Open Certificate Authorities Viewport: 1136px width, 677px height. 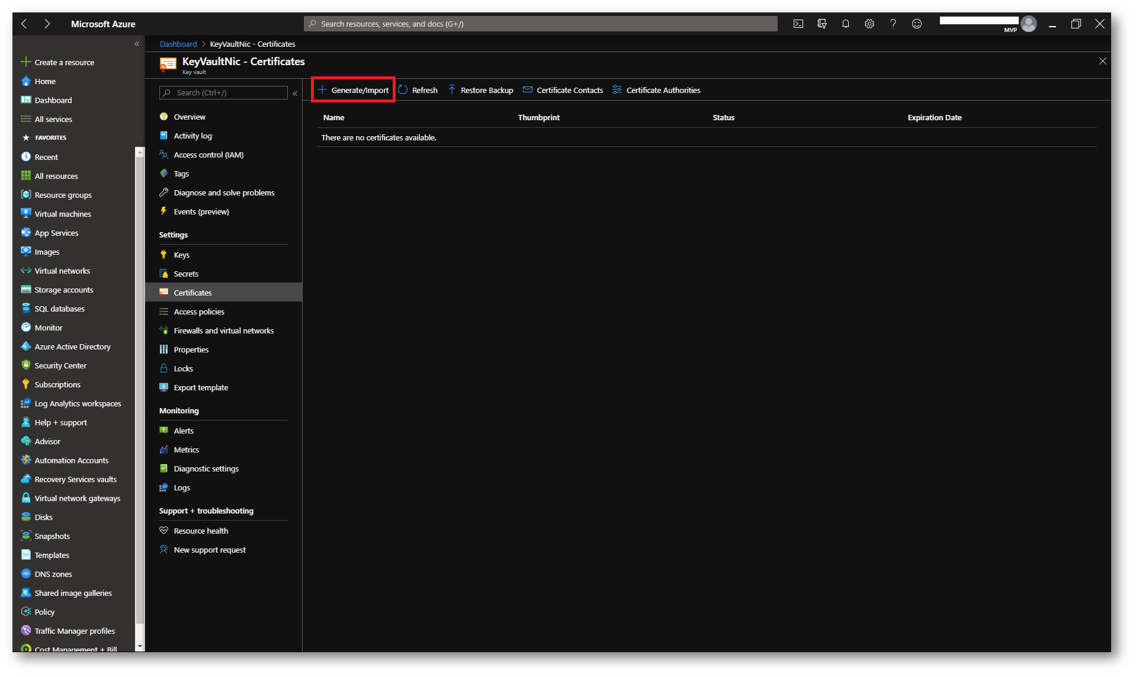(x=656, y=90)
